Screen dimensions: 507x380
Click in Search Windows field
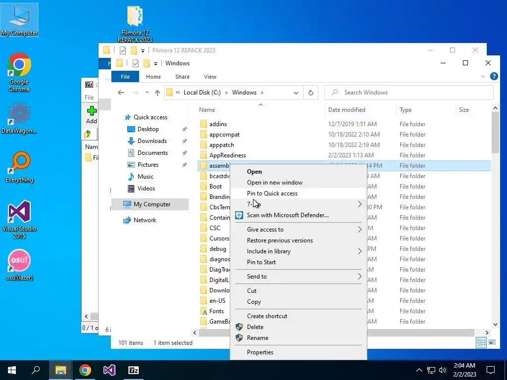[x=409, y=93]
